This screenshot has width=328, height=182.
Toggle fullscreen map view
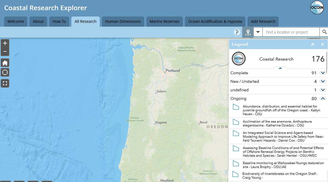(x=5, y=83)
